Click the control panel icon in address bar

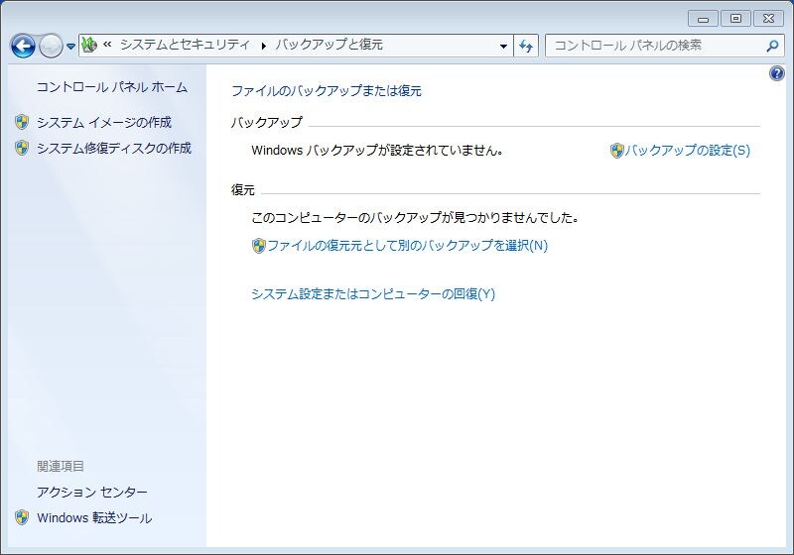89,45
